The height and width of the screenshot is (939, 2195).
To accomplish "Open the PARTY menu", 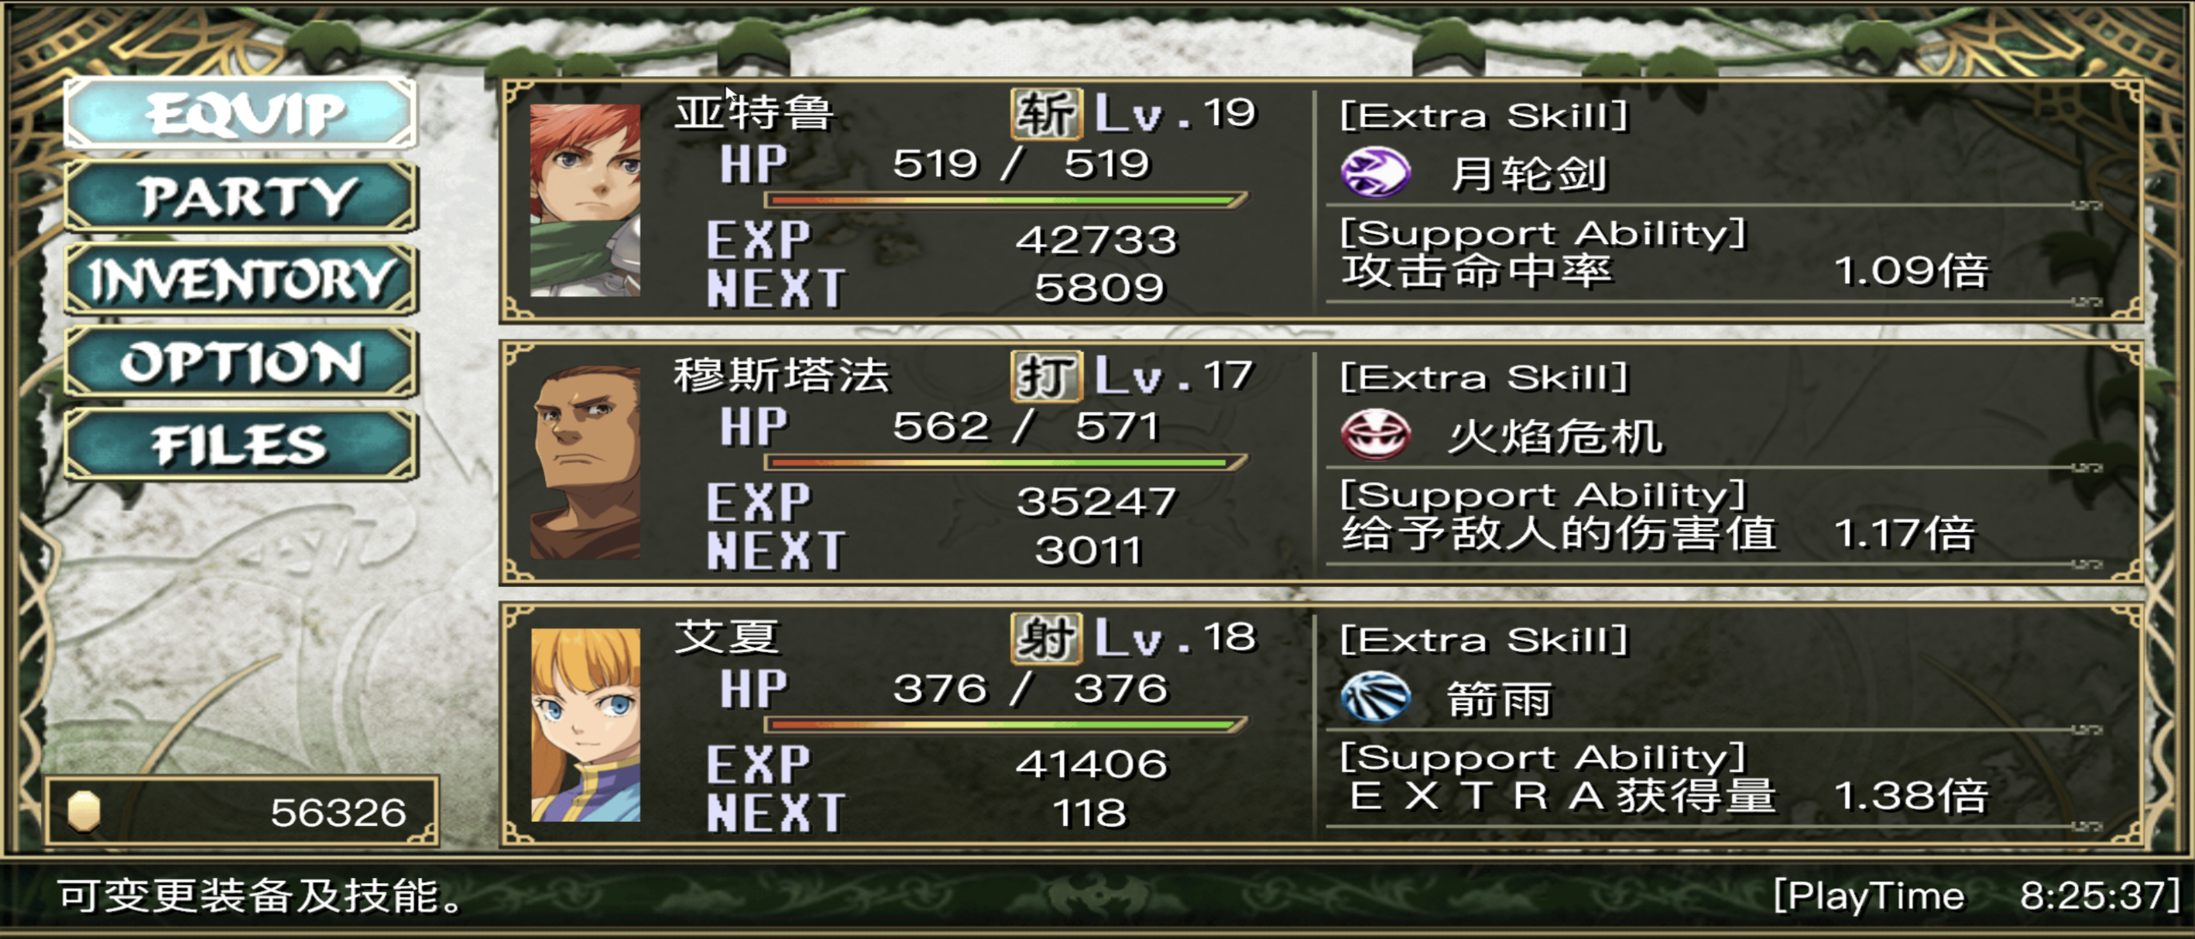I will tap(241, 196).
